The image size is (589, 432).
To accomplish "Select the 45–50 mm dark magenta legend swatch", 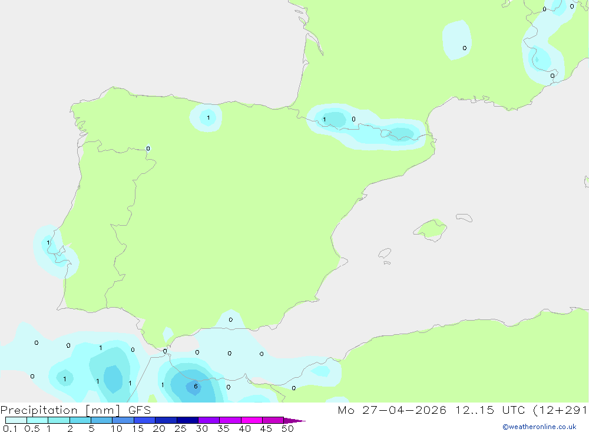I will click(273, 420).
